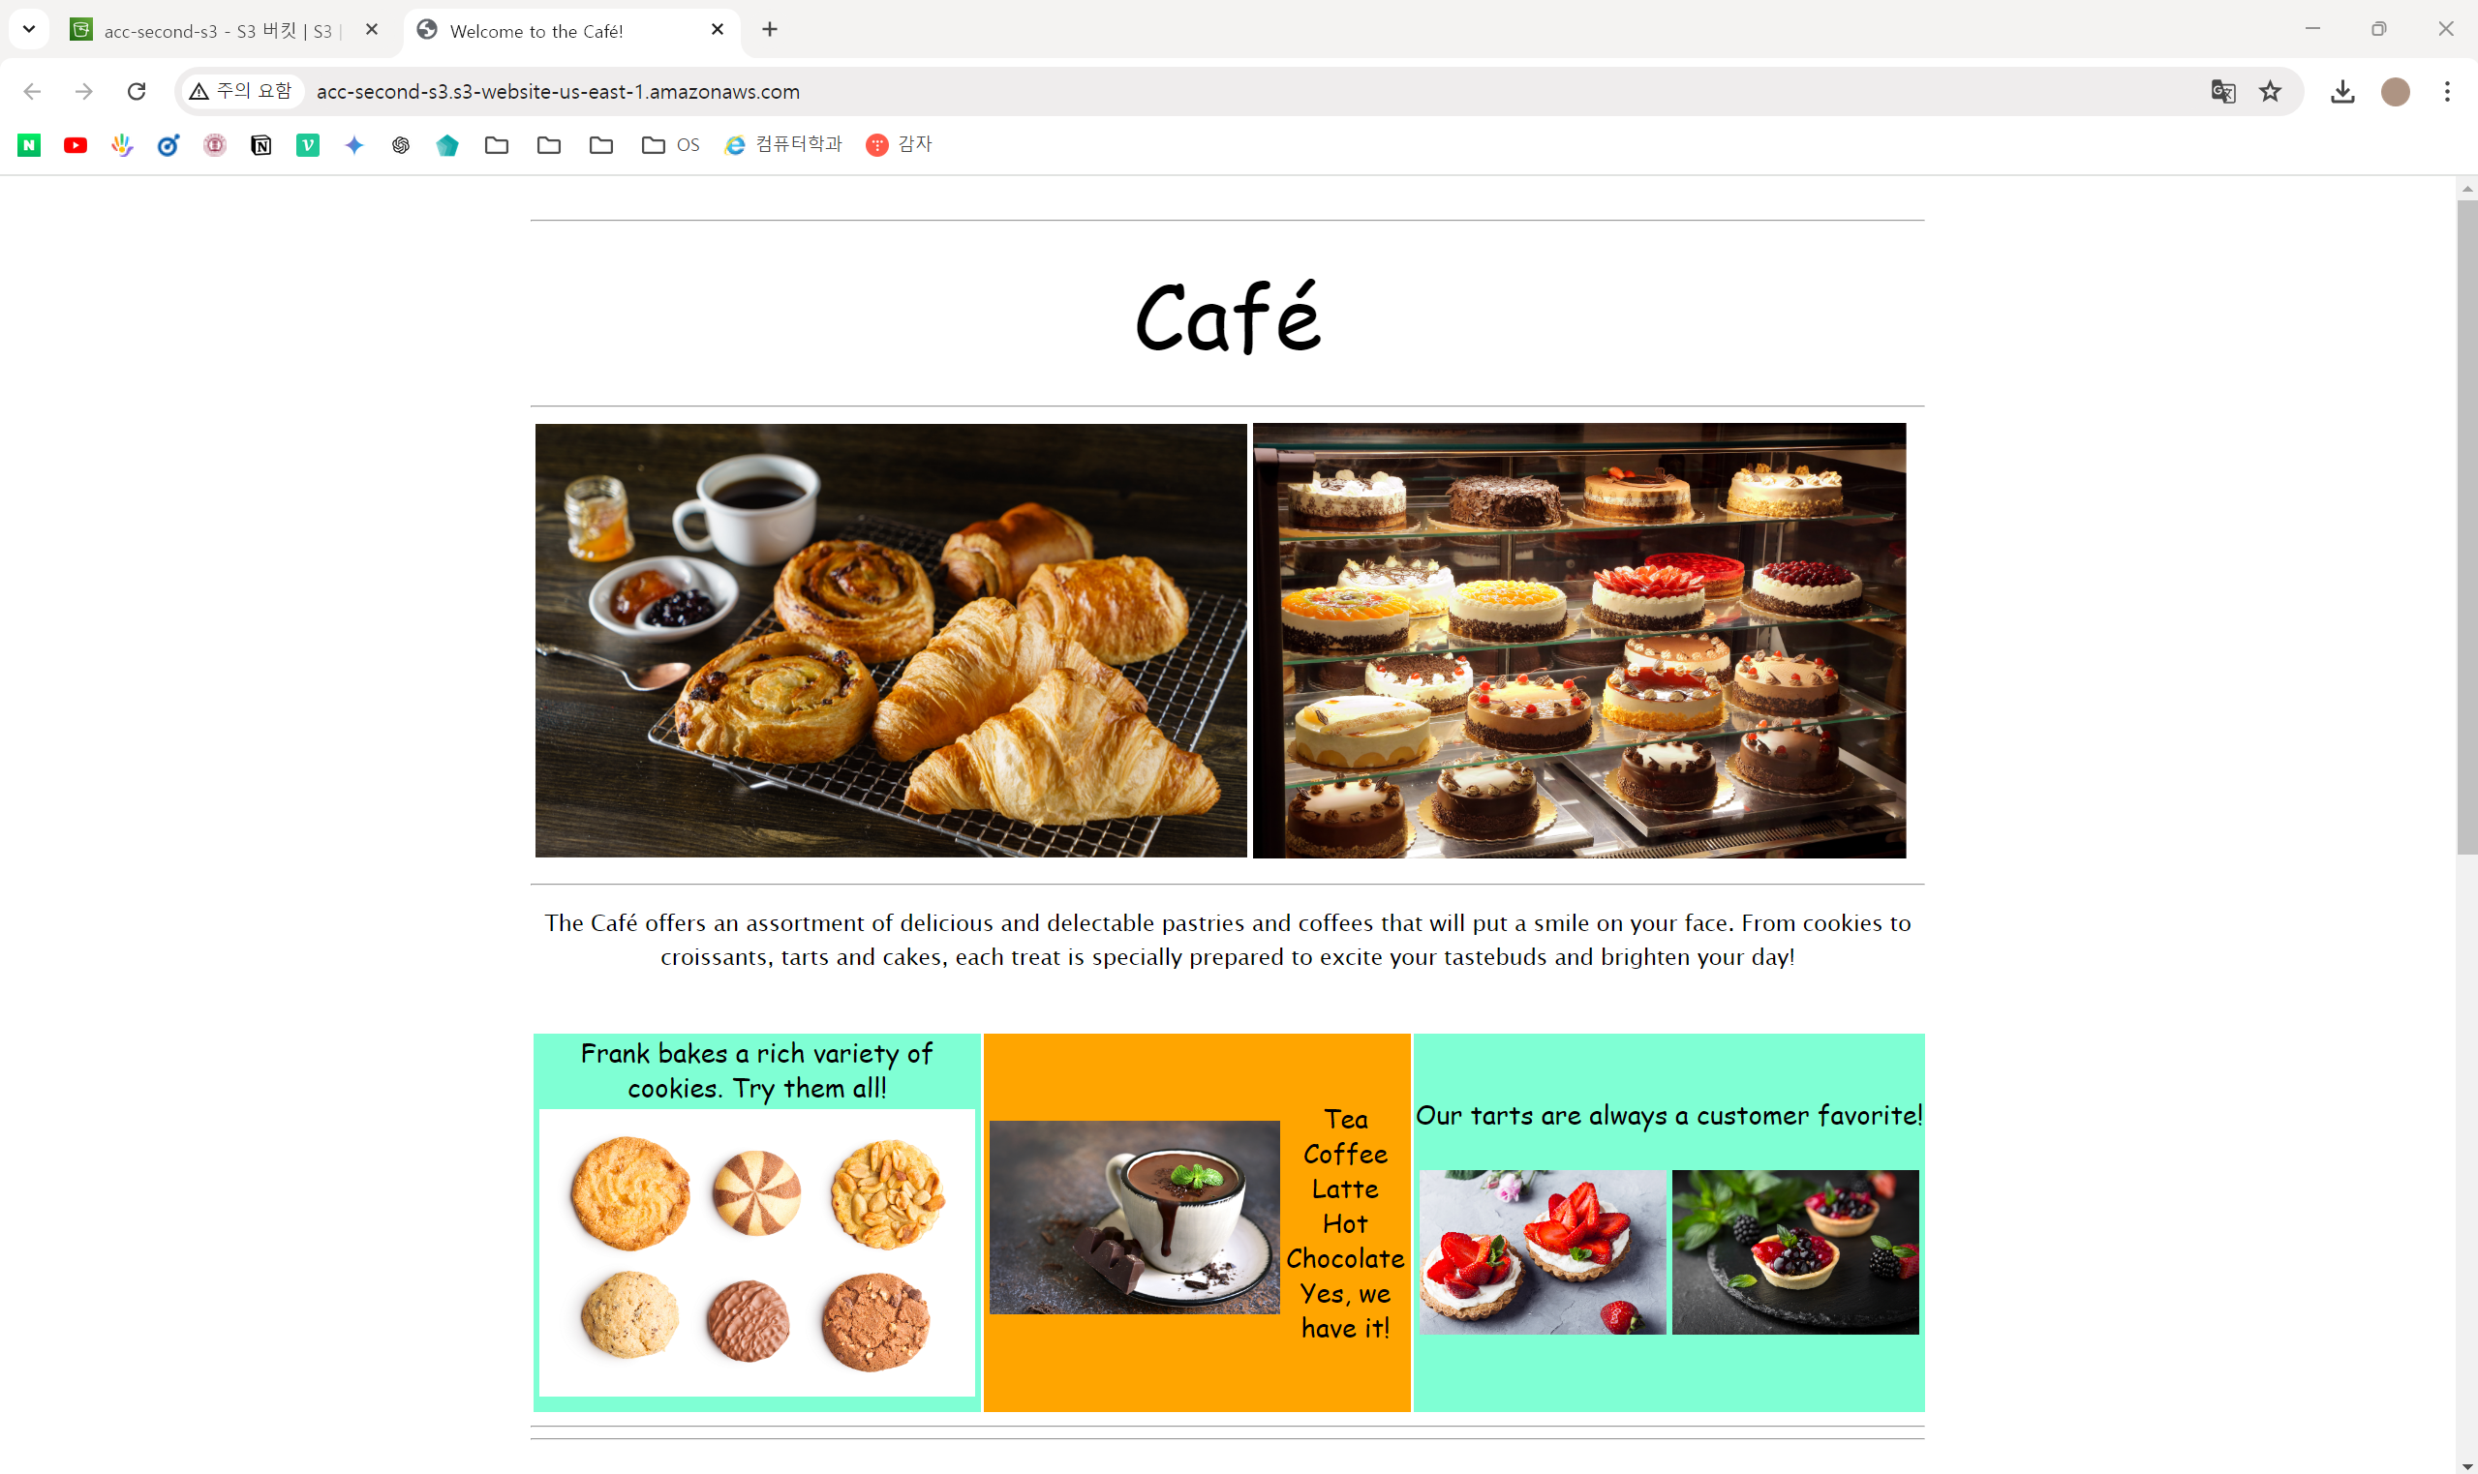Open the Naver bookmark icon
The width and height of the screenshot is (2478, 1474).
click(x=29, y=145)
